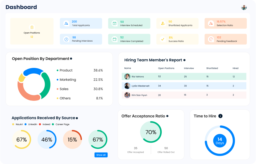256x164 pixels.
Task: Click the Pending Feedback clock icon
Action: (211, 39)
